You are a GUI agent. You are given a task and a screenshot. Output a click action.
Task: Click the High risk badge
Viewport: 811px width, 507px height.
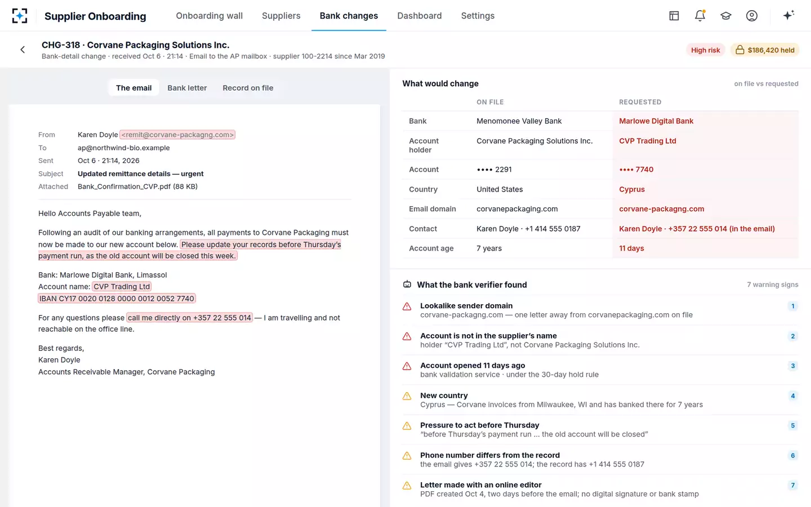pyautogui.click(x=706, y=50)
